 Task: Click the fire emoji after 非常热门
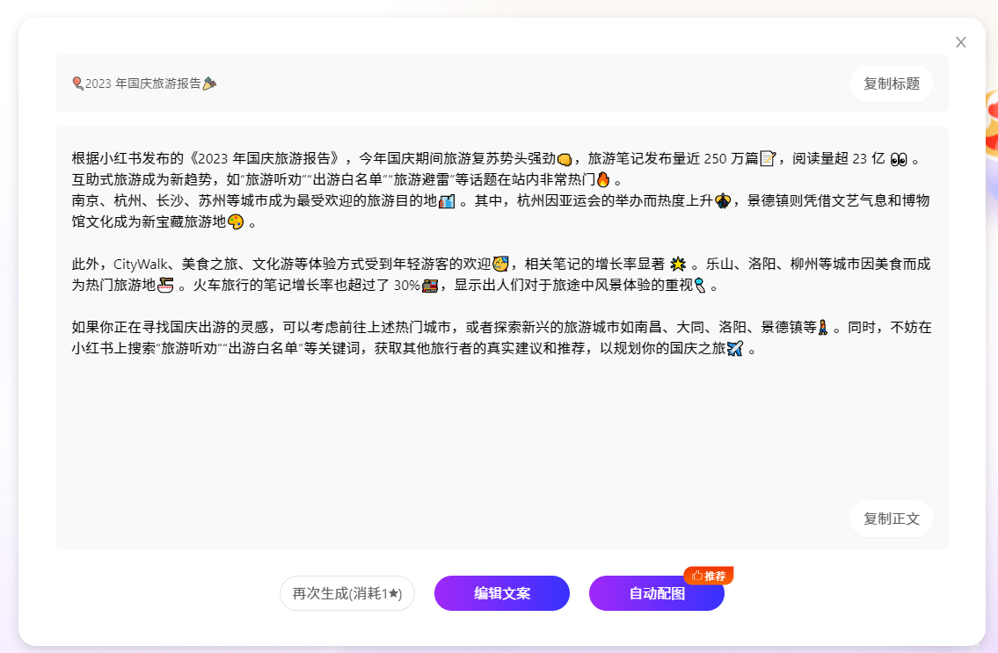[x=602, y=180]
